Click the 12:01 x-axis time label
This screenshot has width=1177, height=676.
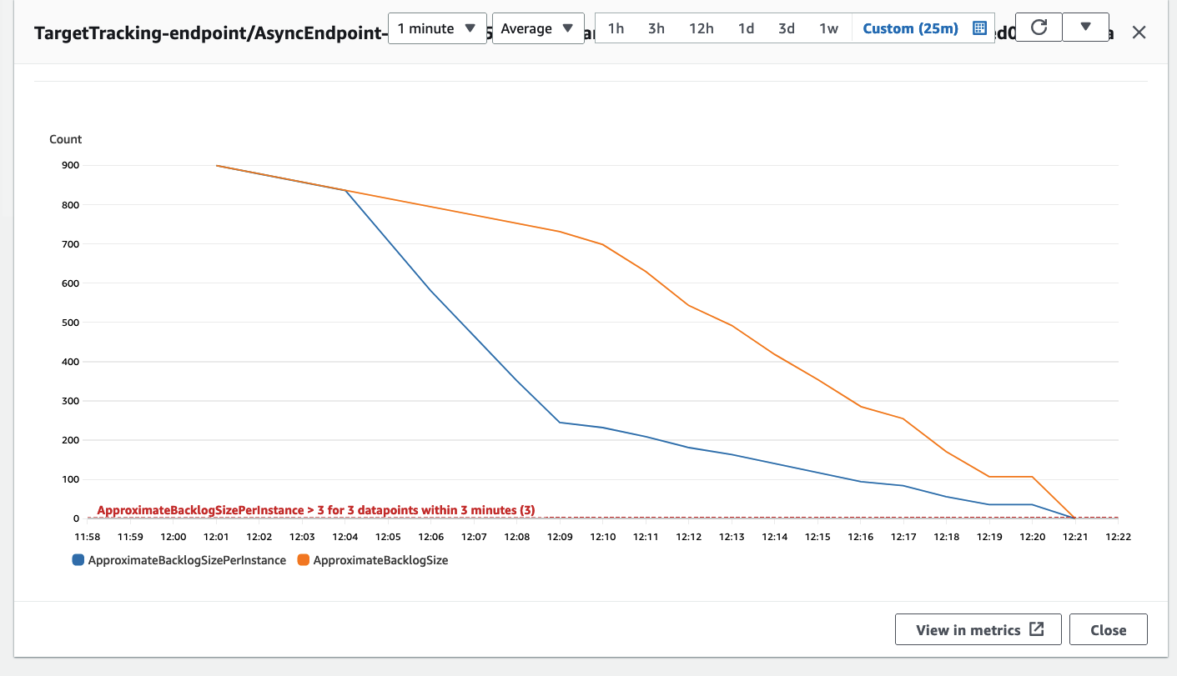[217, 537]
